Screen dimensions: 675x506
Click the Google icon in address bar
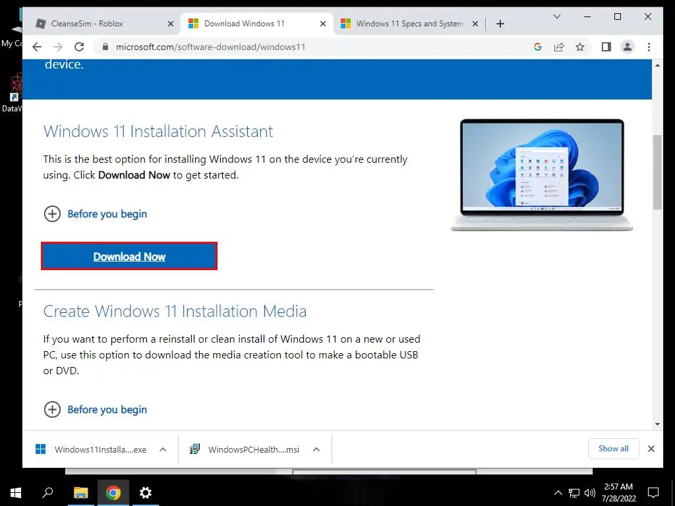point(538,47)
